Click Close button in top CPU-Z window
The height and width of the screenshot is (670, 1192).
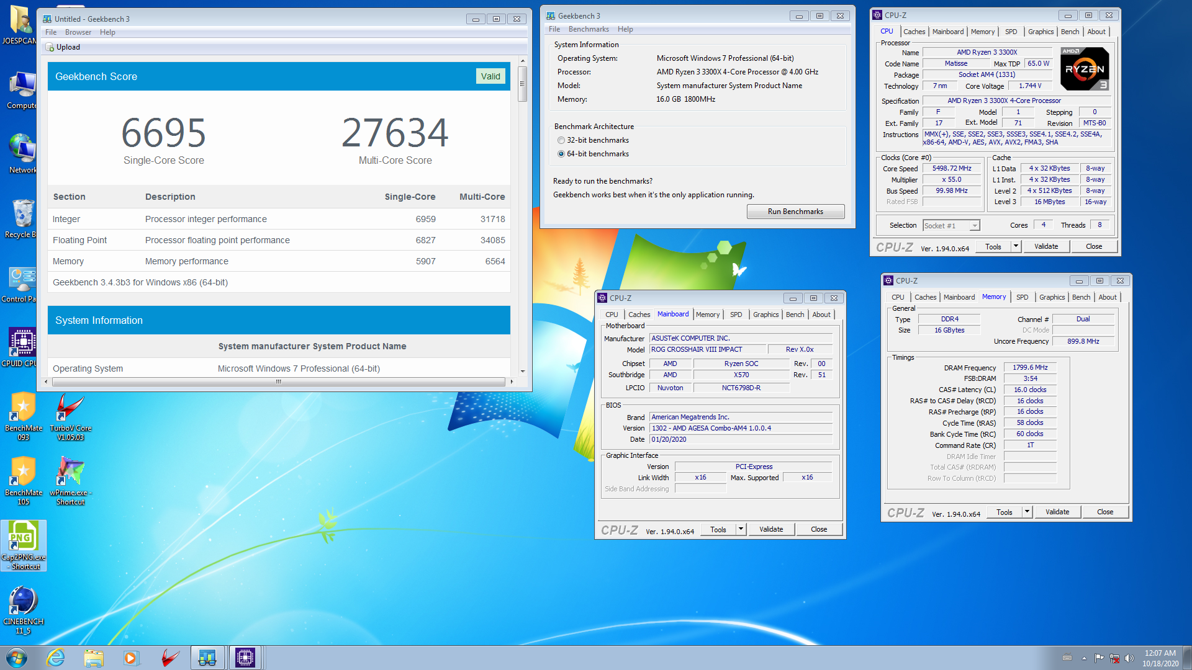pos(1094,246)
